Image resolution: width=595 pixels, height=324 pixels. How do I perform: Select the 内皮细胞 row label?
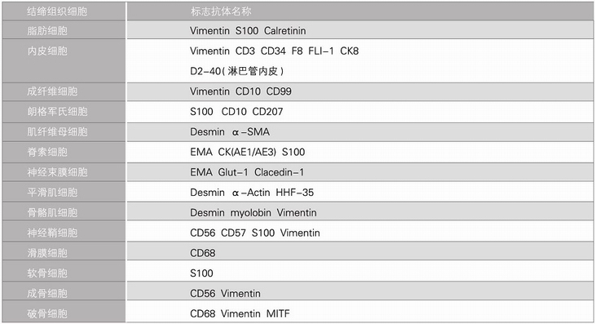[x=64, y=60]
